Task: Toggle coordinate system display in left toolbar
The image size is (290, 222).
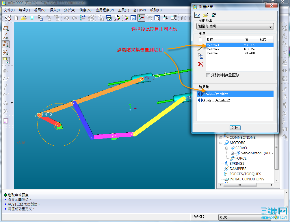Action: pos(6,52)
